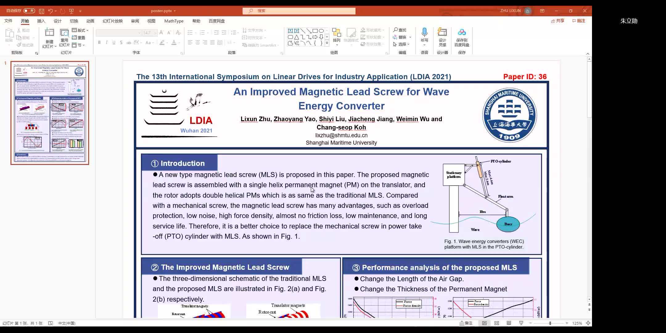Switch to Slide Sorter view icon
This screenshot has height=333, width=666.
496,323
